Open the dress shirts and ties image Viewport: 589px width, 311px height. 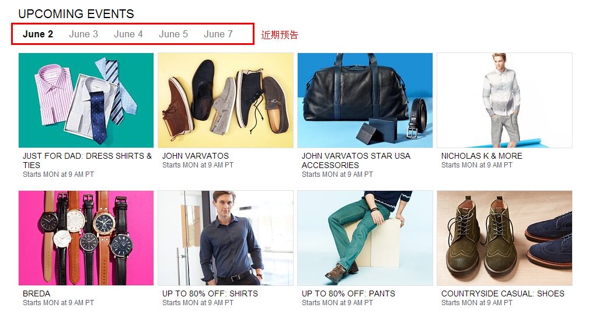[86, 100]
